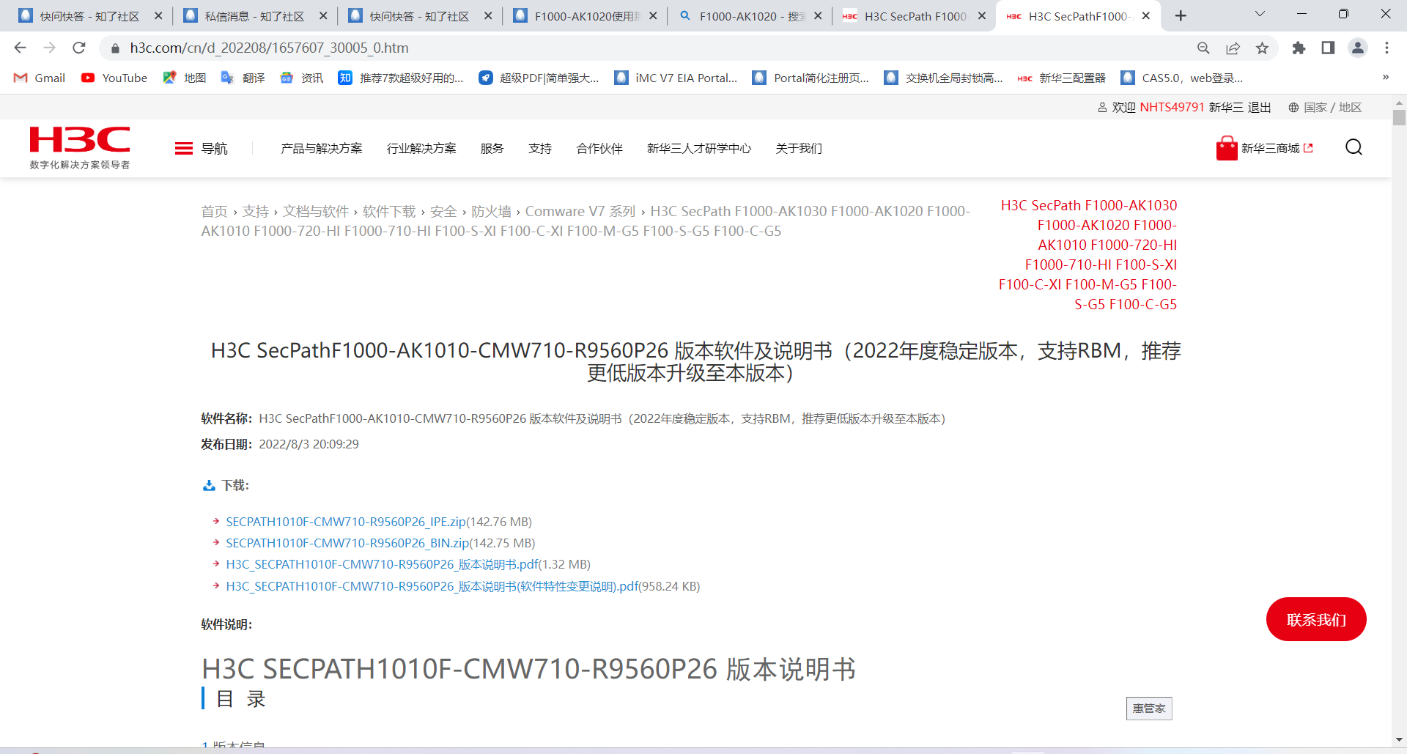The height and width of the screenshot is (754, 1407).
Task: Open the 合作伙伴 menu
Action: click(599, 149)
